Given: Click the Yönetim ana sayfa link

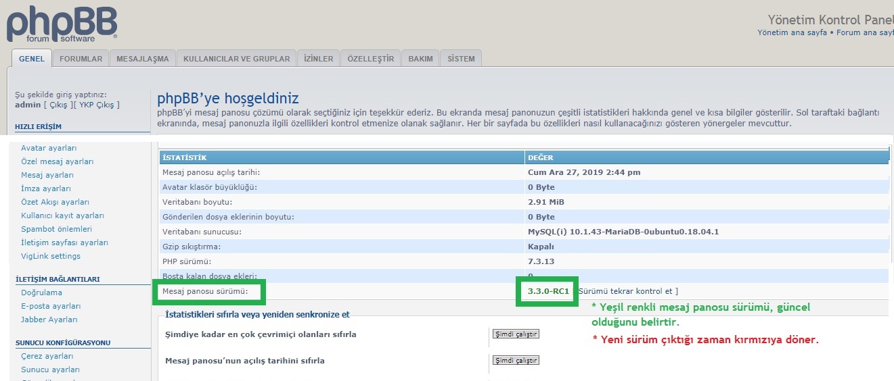Looking at the screenshot, I should [792, 32].
